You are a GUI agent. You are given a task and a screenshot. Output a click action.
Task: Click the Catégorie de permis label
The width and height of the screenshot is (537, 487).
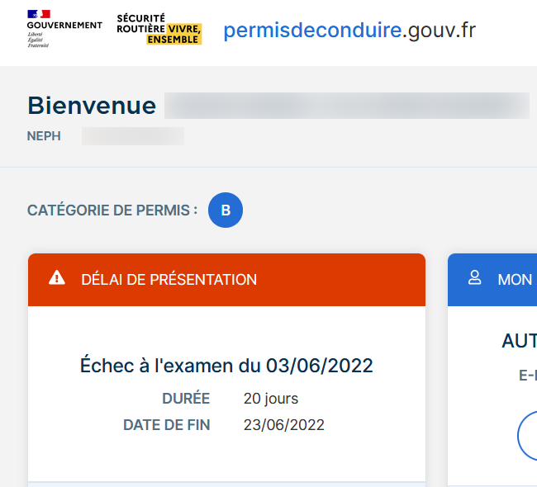coord(112,210)
